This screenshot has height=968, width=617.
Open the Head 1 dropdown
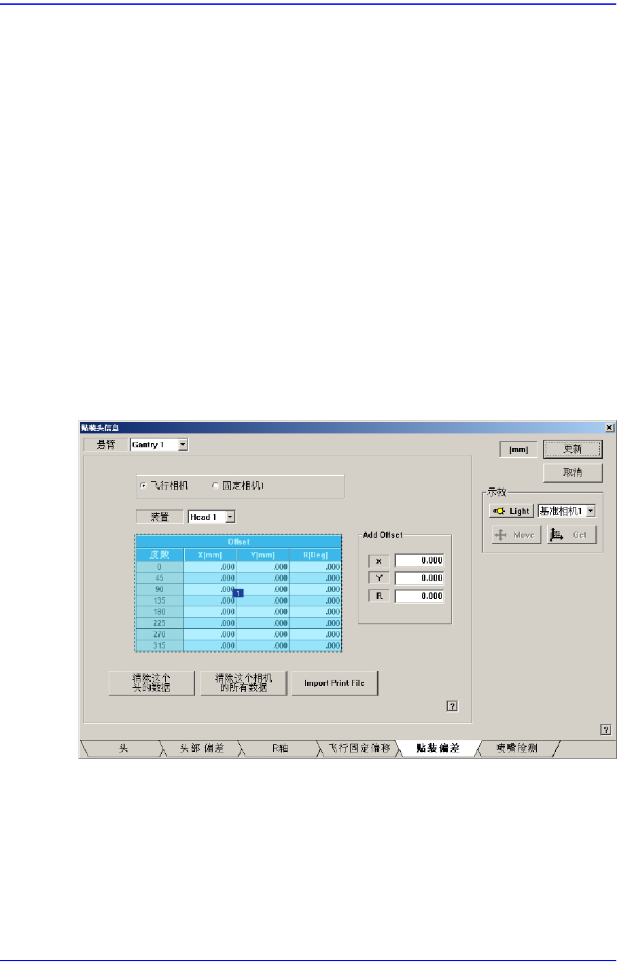coord(230,517)
